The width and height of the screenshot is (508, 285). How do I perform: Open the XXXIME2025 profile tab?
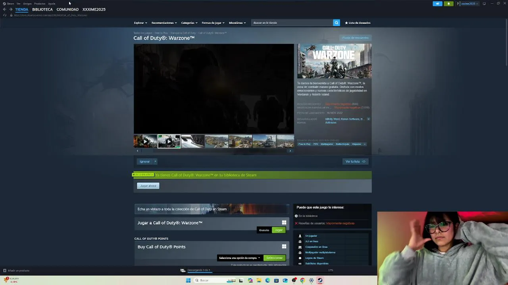(94, 9)
